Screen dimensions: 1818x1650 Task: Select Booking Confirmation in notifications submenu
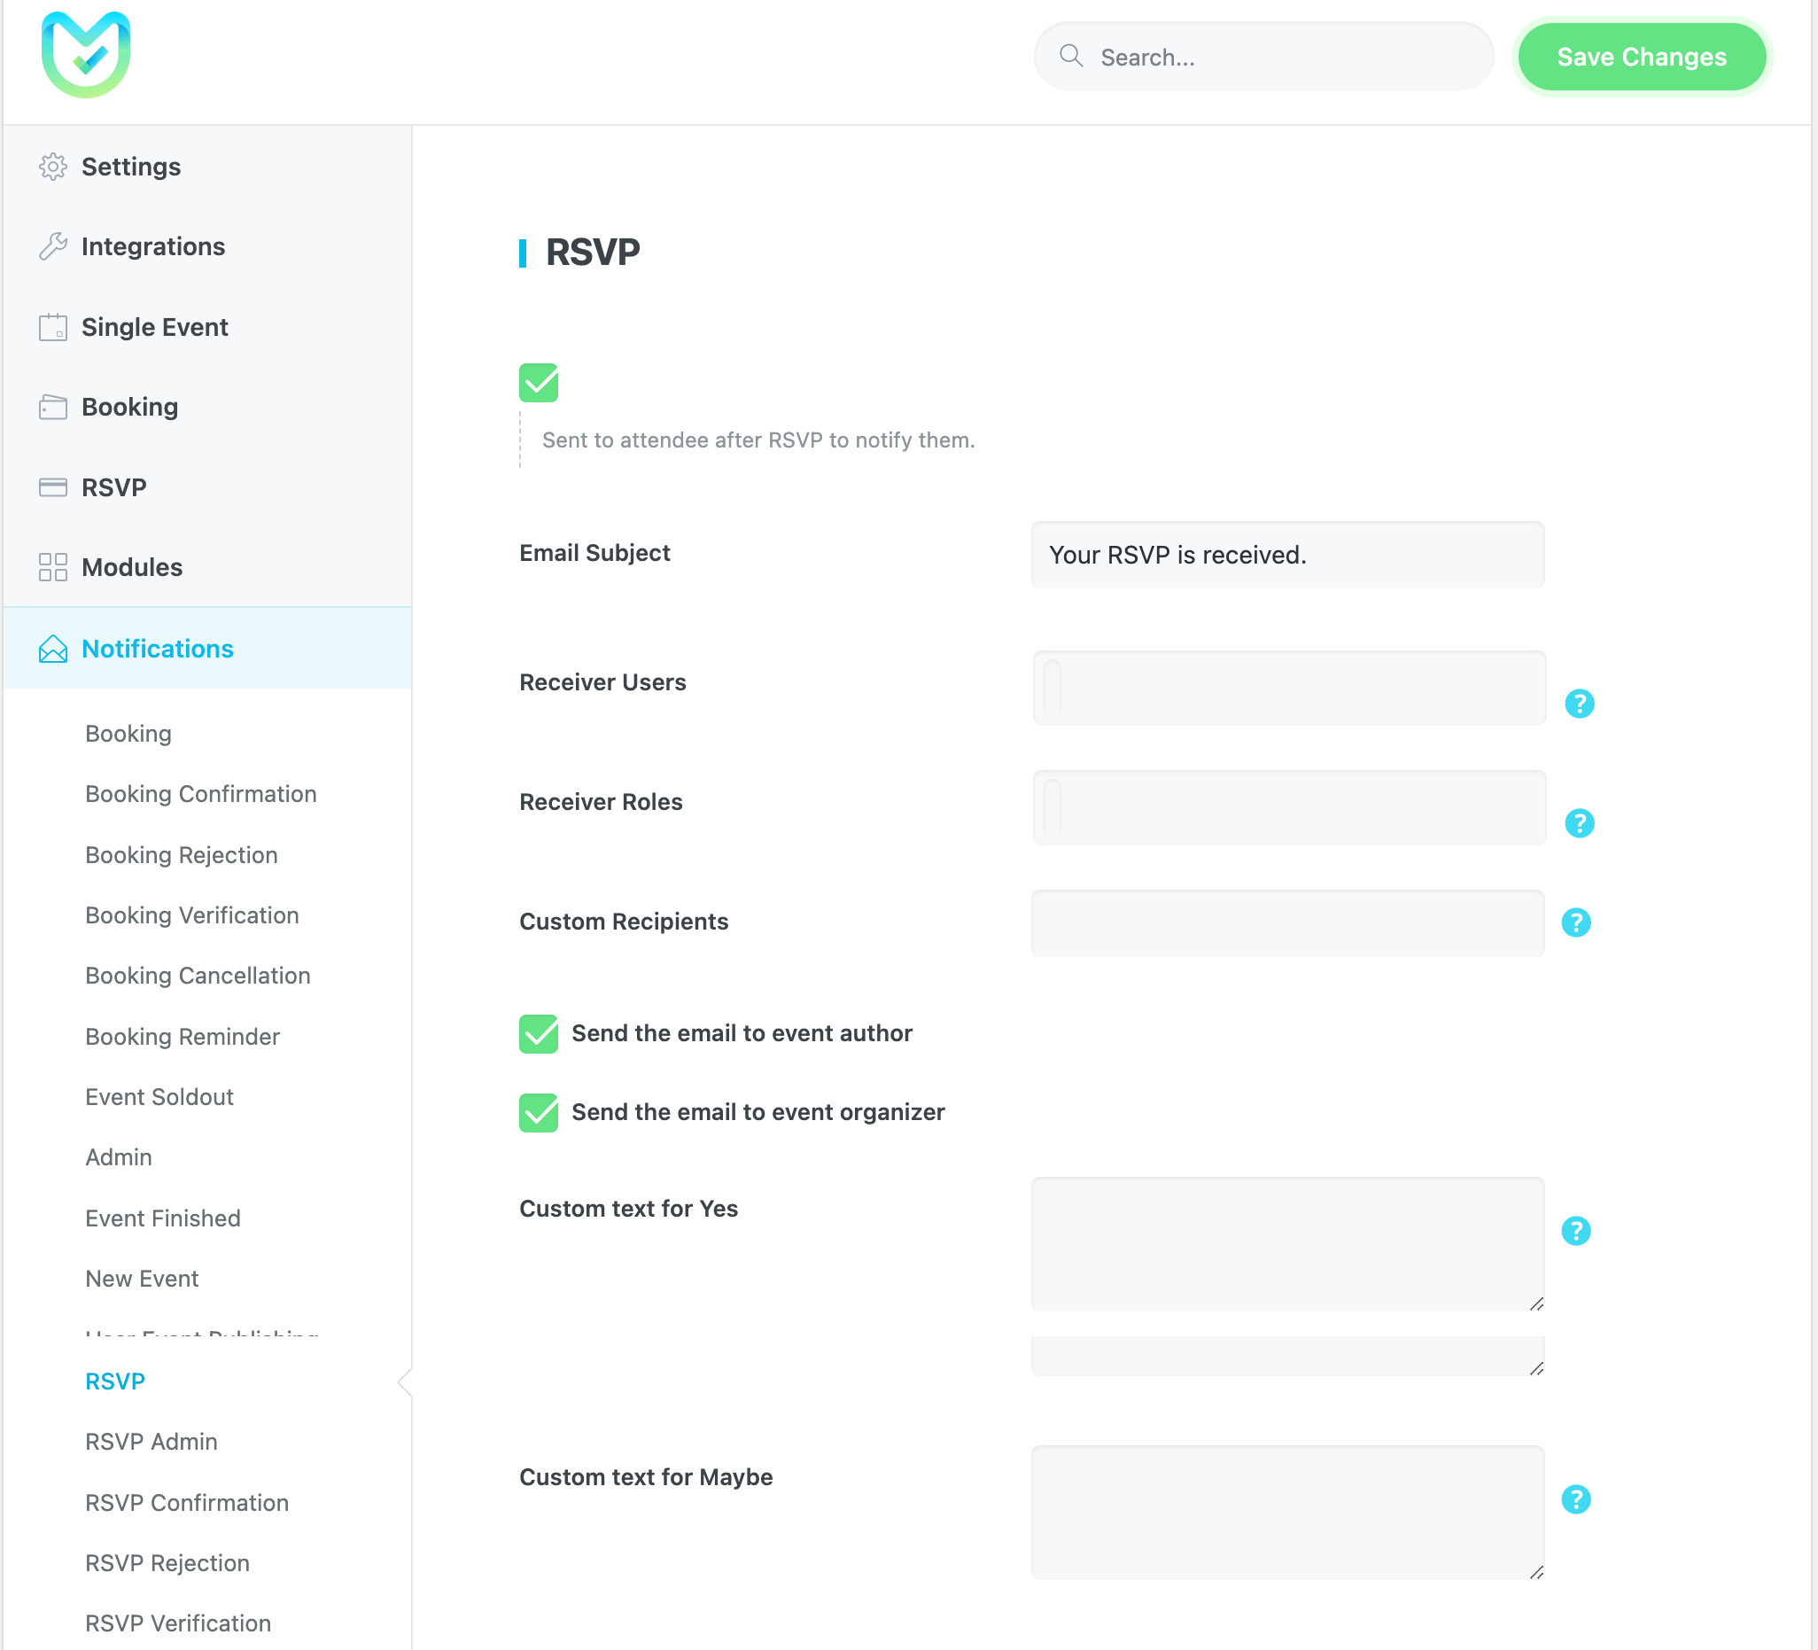tap(201, 794)
